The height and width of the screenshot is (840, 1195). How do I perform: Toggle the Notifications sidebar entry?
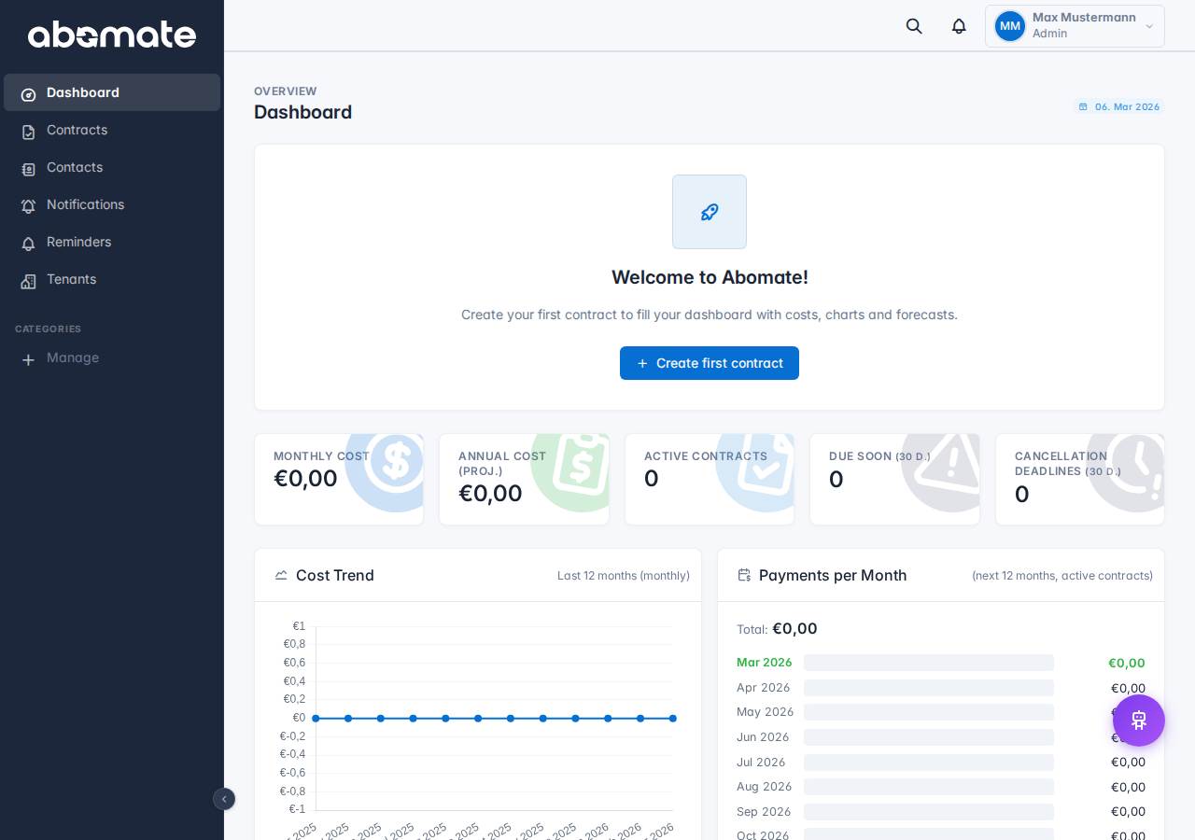(x=85, y=204)
